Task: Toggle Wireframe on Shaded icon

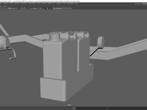Action: pyautogui.click(x=13, y=8)
